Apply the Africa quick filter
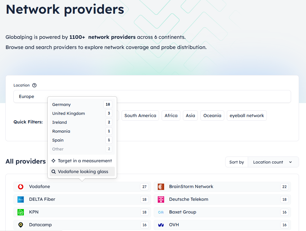 171,115
